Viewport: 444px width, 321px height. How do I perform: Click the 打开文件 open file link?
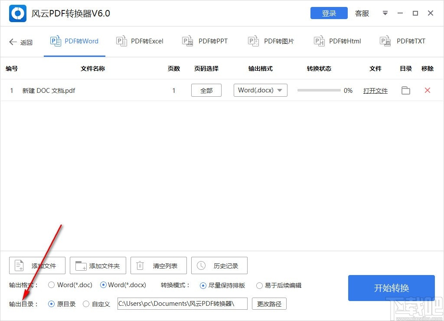pos(375,90)
